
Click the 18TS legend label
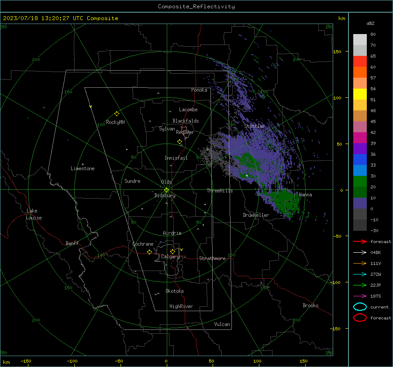[376, 296]
